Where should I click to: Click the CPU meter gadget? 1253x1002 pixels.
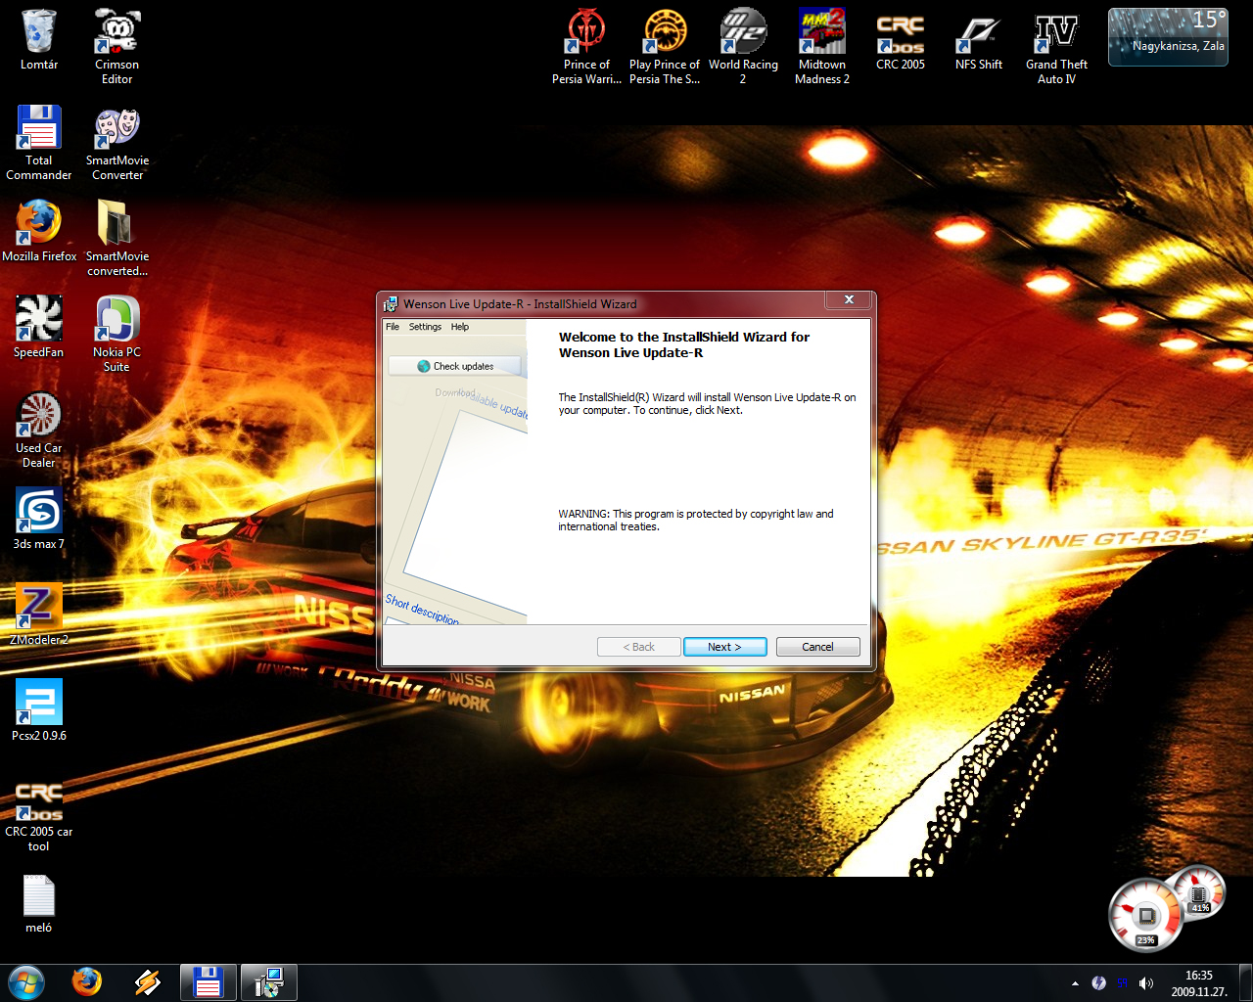click(1165, 909)
